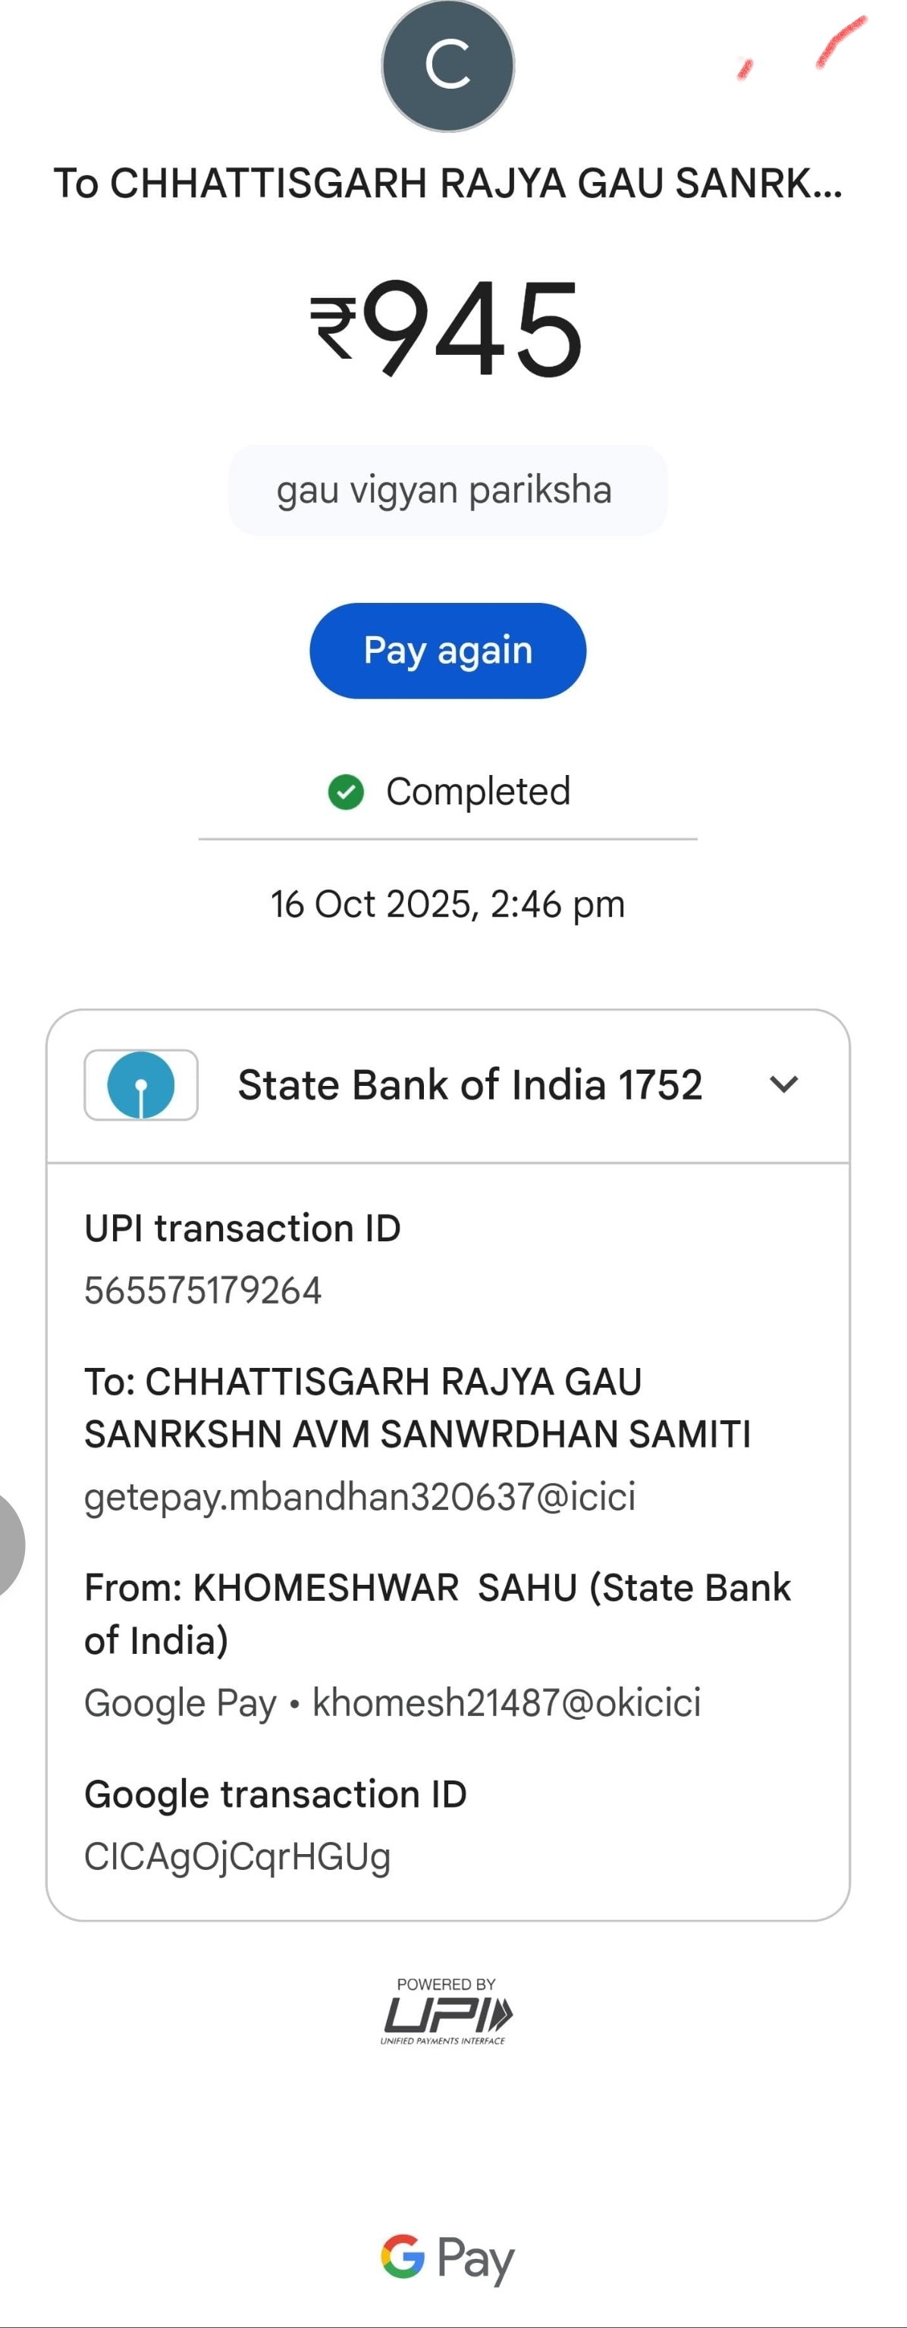Viewport: 907px width, 2328px height.
Task: Click the truncated recipient name heading
Action: 447,184
